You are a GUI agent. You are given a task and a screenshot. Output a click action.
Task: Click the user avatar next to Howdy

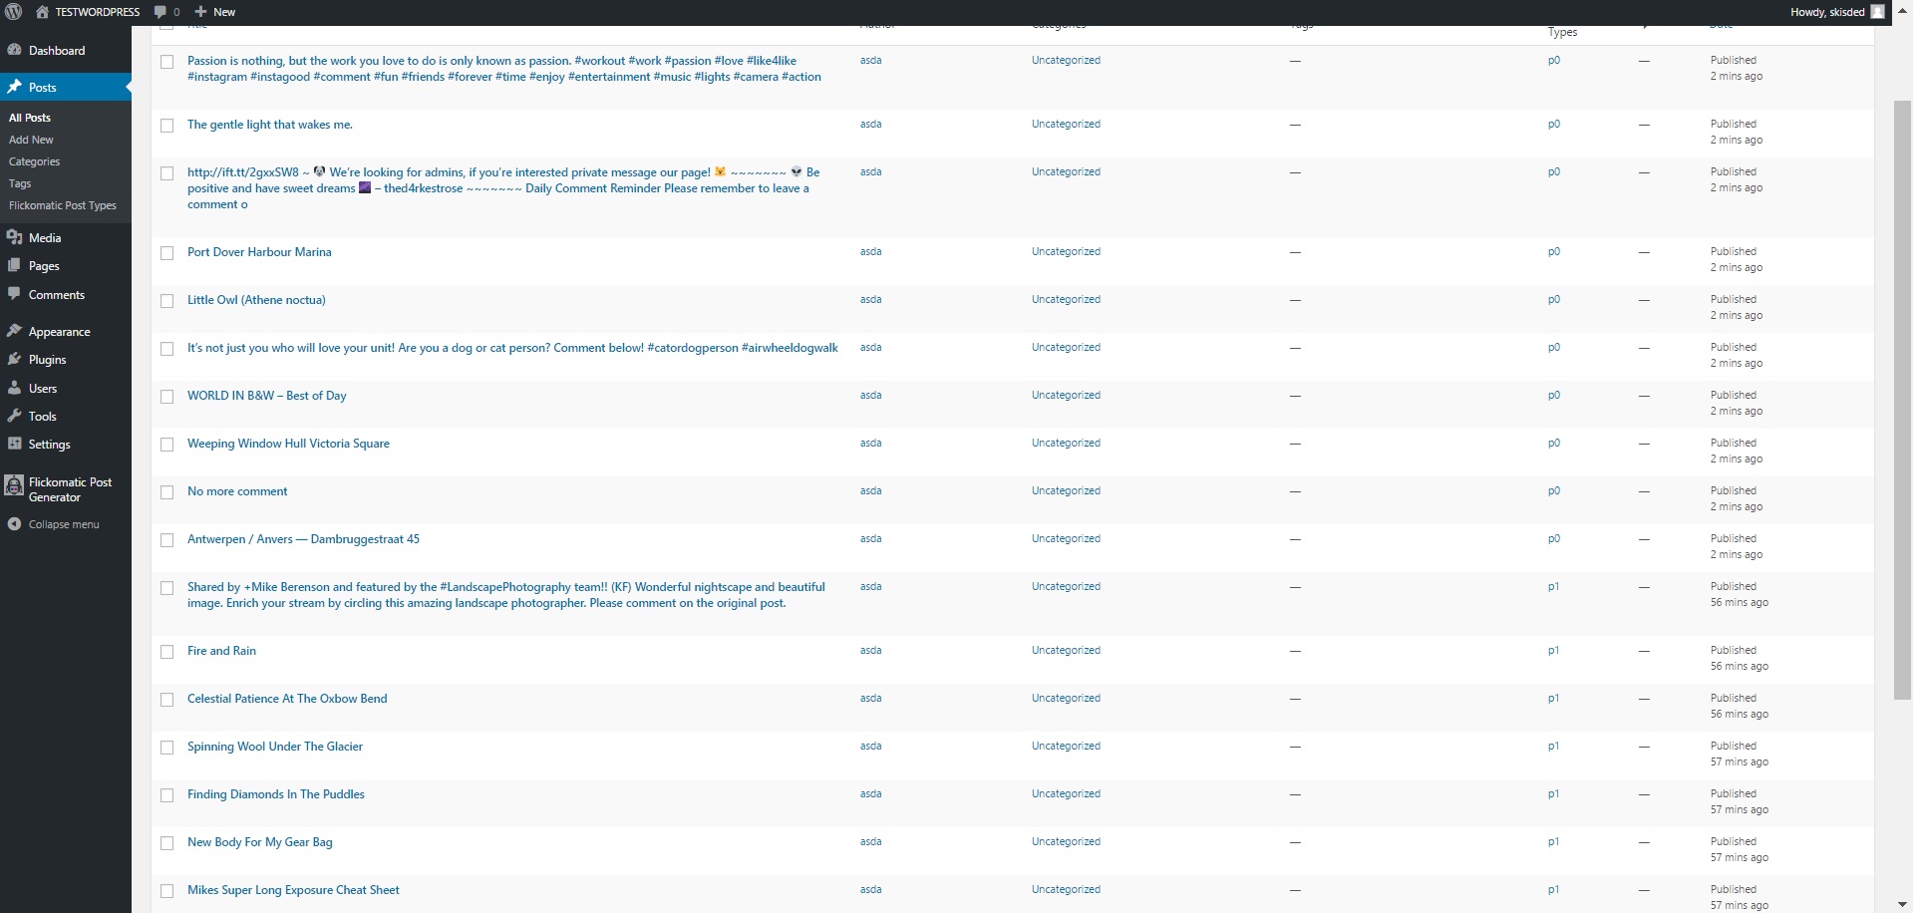coord(1877,12)
